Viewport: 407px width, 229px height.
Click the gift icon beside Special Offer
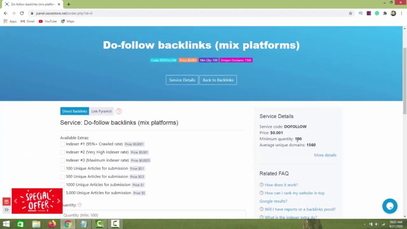pos(6,202)
